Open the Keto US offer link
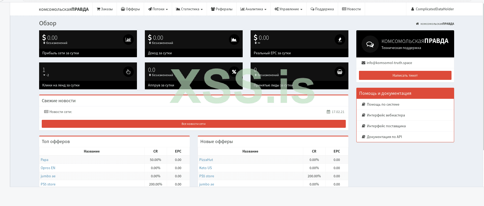Viewport: 484px width, 206px height. click(205, 168)
